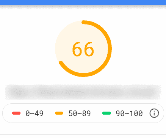Click the thin divider line beneath the legend
This screenshot has width=166, height=138.
point(83,135)
